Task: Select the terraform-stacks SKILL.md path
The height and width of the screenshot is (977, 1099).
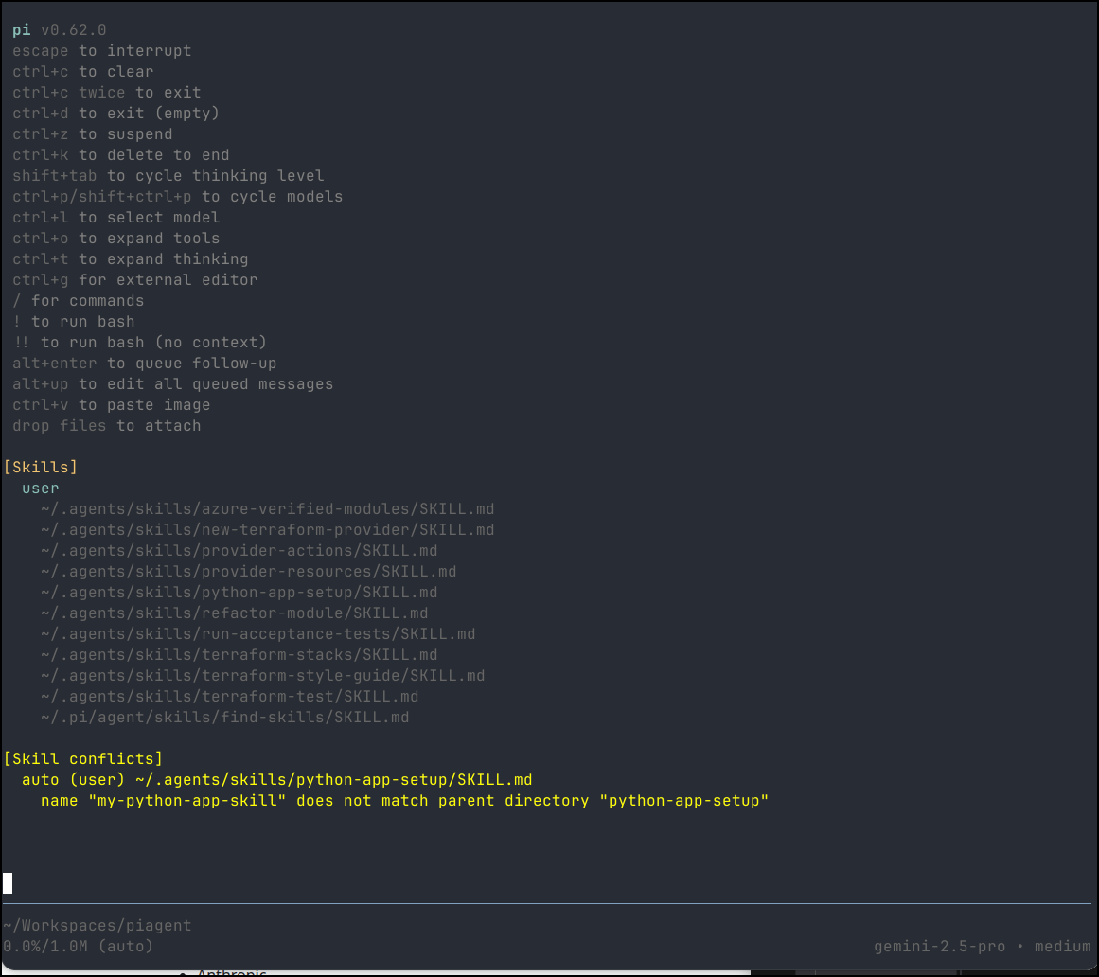Action: 239,654
